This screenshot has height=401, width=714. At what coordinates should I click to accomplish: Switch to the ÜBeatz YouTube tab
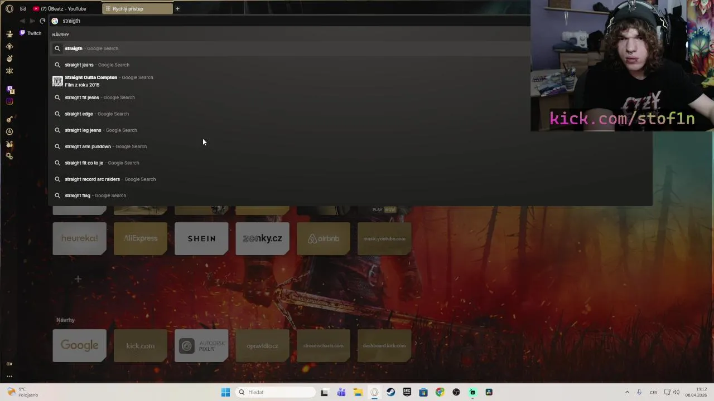tap(63, 8)
